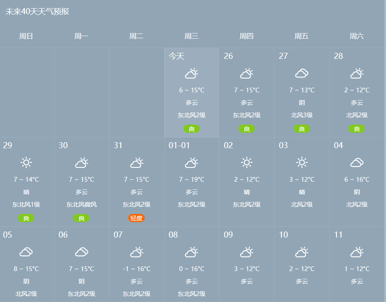Select the 今天 forecast cell label

click(x=176, y=56)
